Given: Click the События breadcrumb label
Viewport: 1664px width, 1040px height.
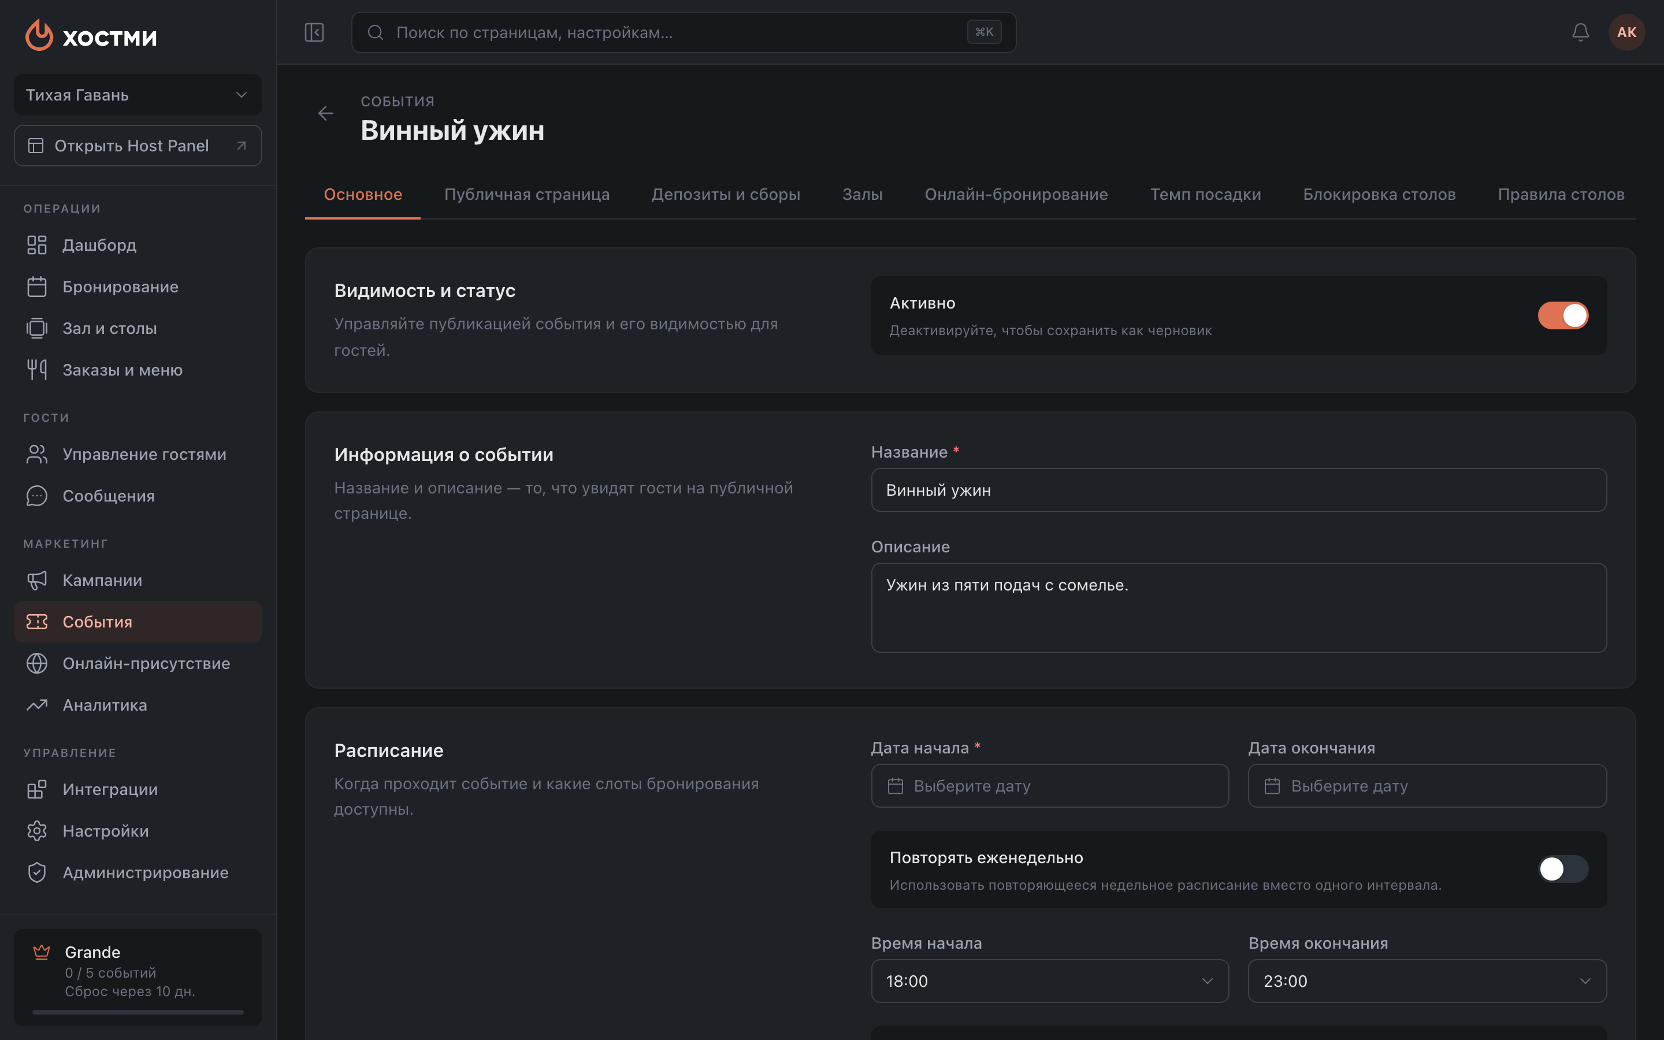Looking at the screenshot, I should tap(398, 102).
